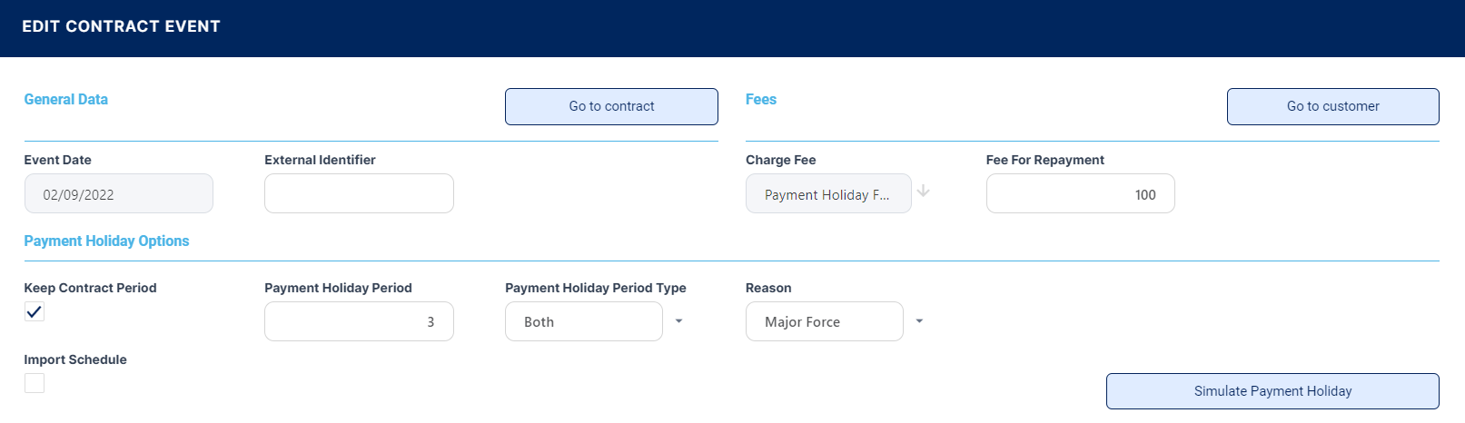Select the General Data section heading
This screenshot has height=423, width=1465.
pos(65,100)
